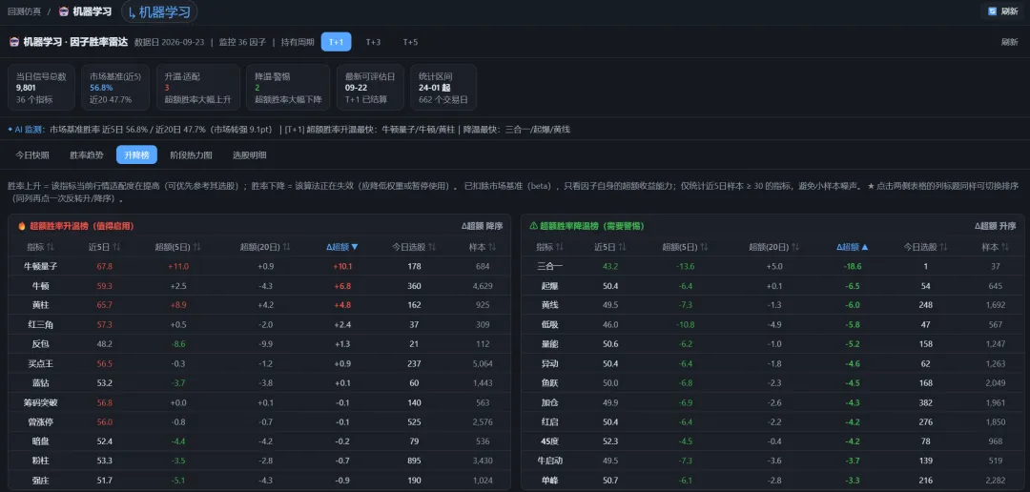1030x492 pixels.
Task: Select the T+5 holding period
Action: (410, 42)
